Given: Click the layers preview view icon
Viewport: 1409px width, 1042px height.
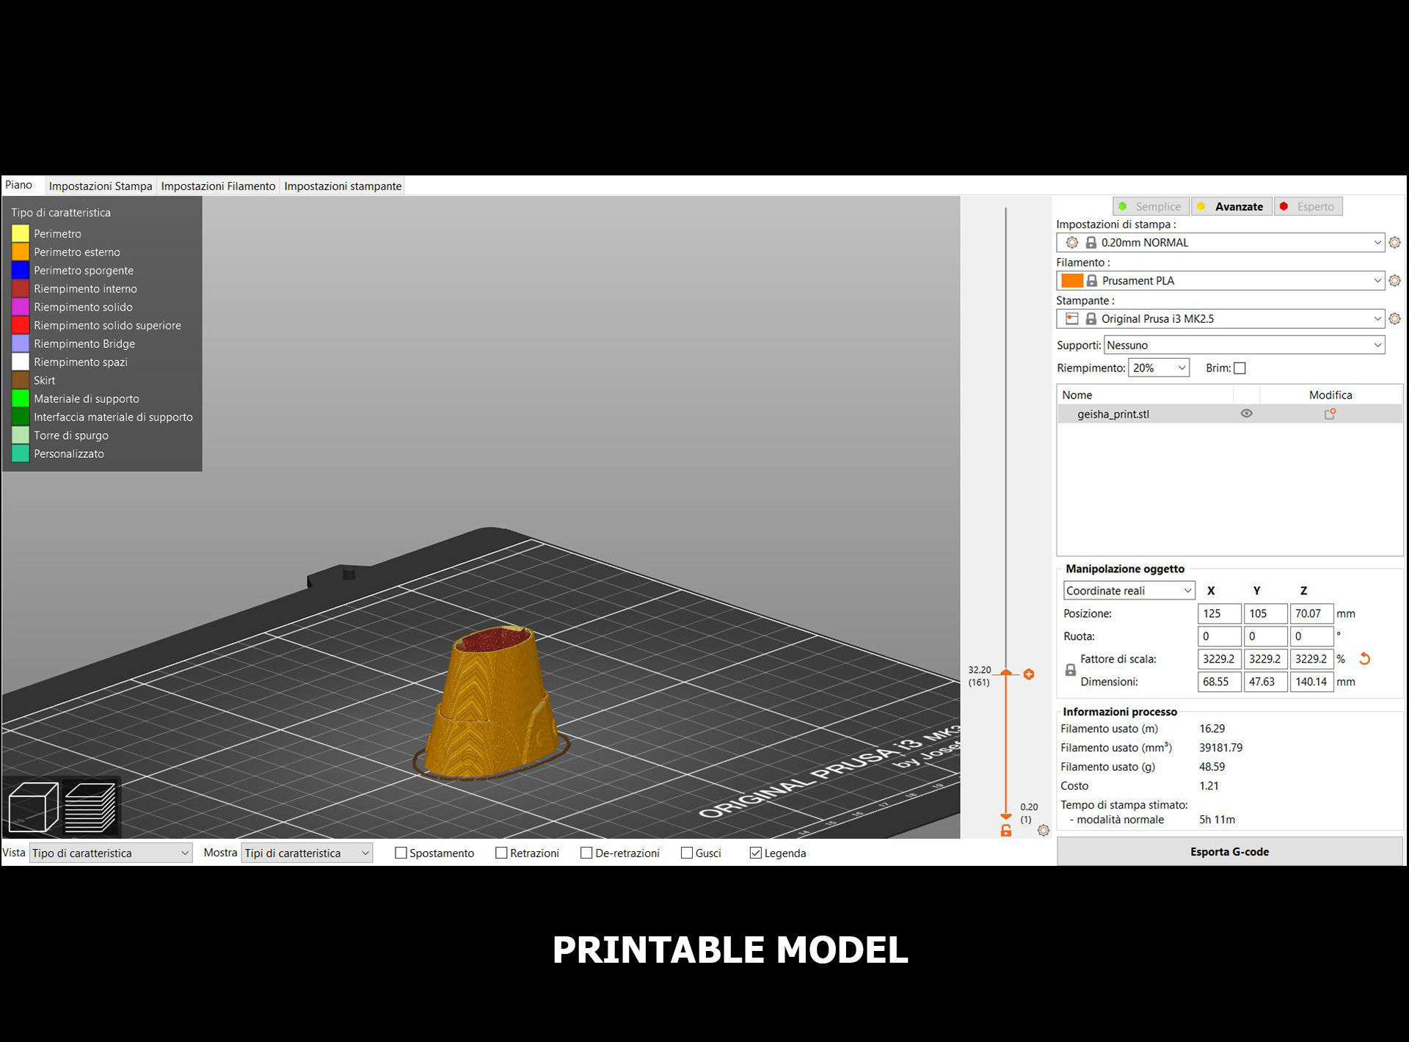Looking at the screenshot, I should pos(90,806).
